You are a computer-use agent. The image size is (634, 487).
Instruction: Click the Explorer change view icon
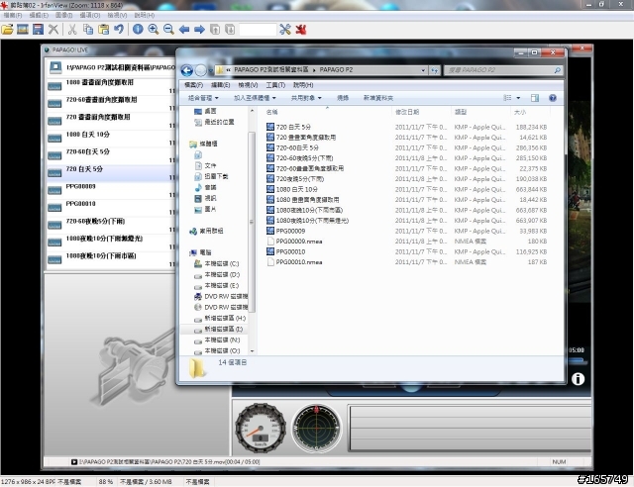507,98
